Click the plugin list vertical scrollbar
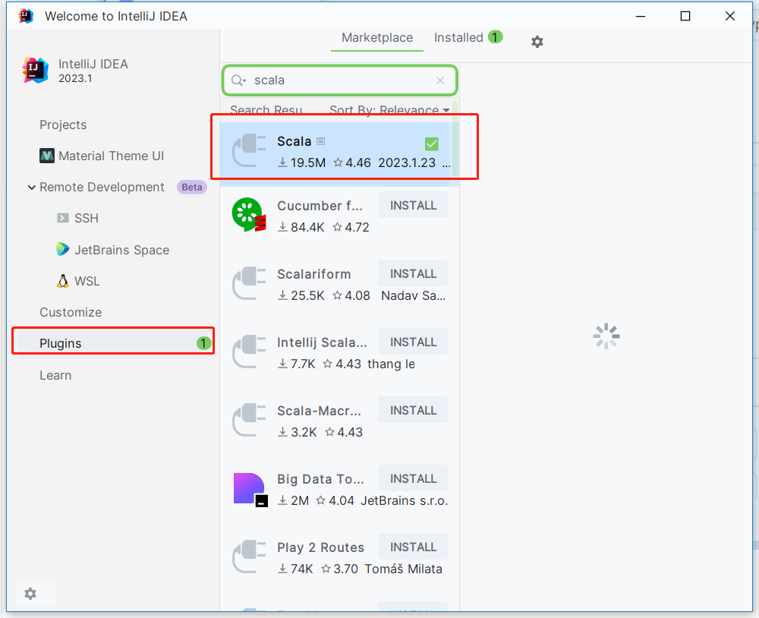This screenshot has width=759, height=618. 455,140
